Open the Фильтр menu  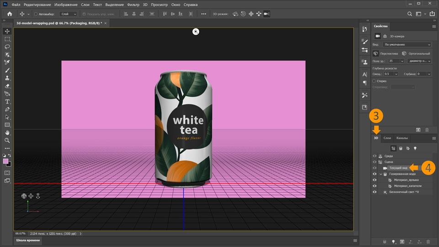tap(134, 4)
